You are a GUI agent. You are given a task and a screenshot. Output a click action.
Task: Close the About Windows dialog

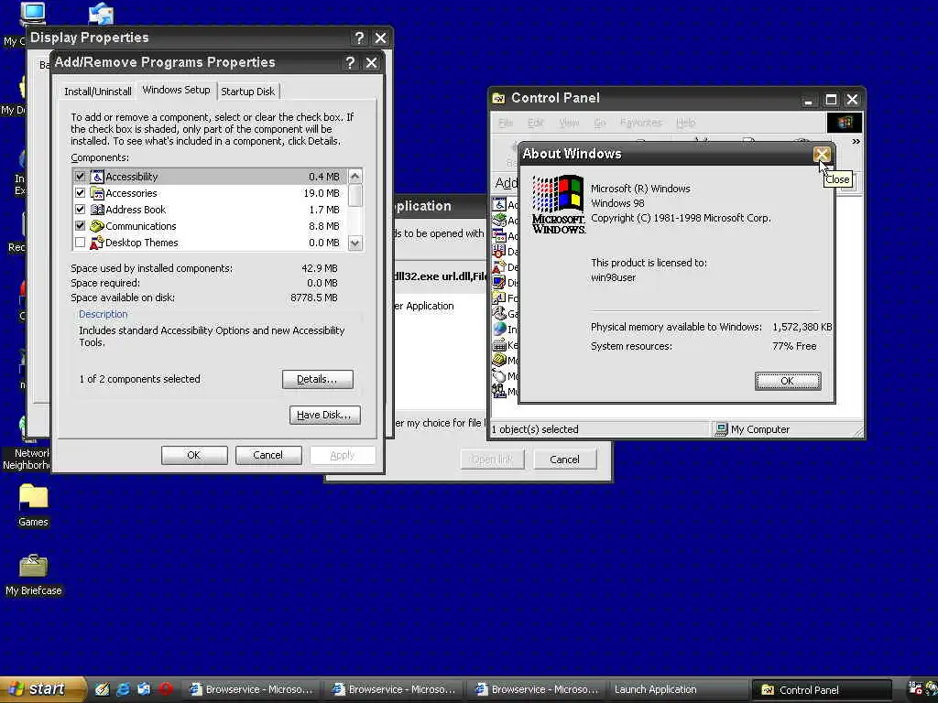822,154
